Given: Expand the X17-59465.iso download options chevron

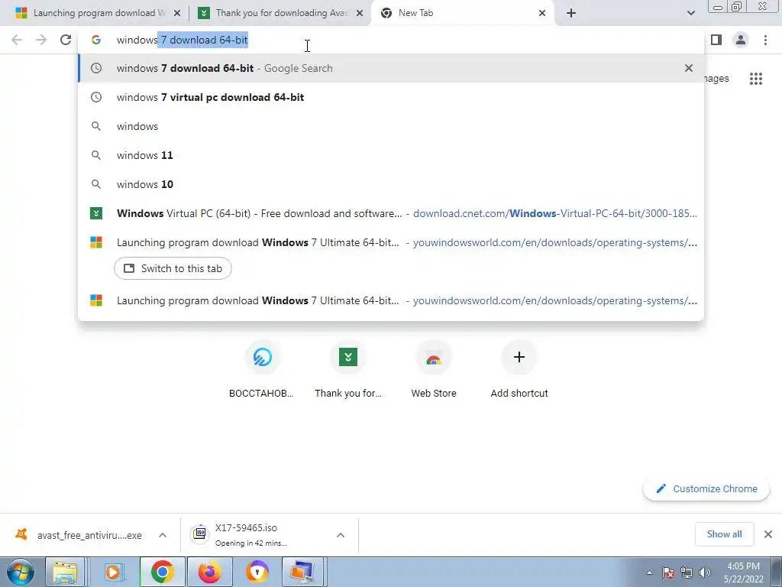Looking at the screenshot, I should tap(341, 535).
